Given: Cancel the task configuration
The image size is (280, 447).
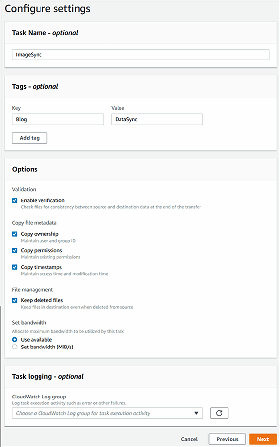Looking at the screenshot, I should click(x=189, y=439).
